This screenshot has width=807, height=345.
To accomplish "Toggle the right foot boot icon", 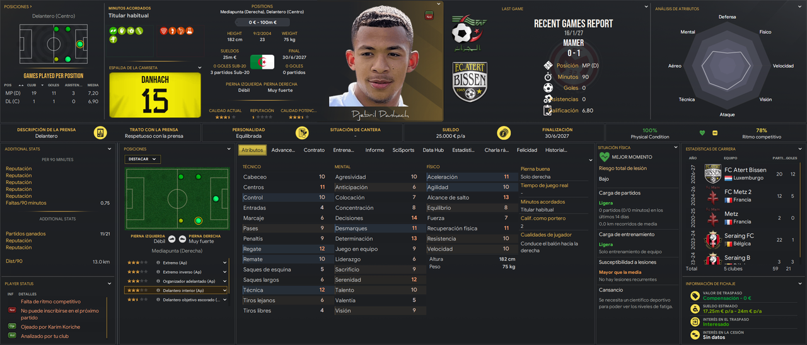I will point(182,239).
